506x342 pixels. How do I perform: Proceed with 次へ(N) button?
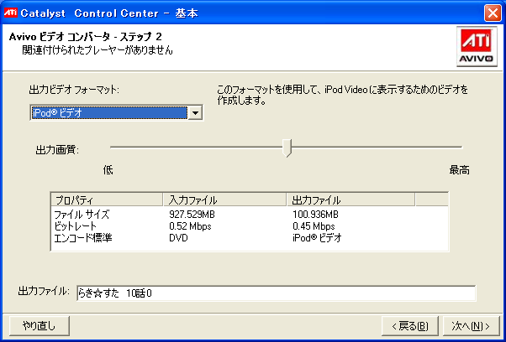coord(471,326)
